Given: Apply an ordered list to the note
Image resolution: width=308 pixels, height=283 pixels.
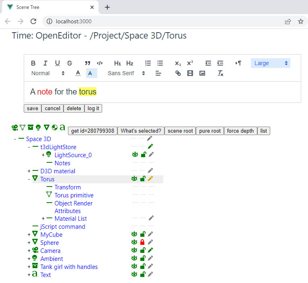Looking at the screenshot, I should [x=148, y=63].
